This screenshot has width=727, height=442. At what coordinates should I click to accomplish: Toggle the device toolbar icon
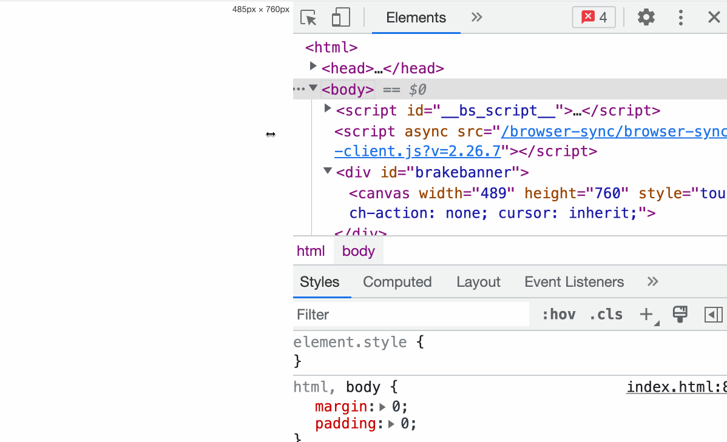coord(341,18)
